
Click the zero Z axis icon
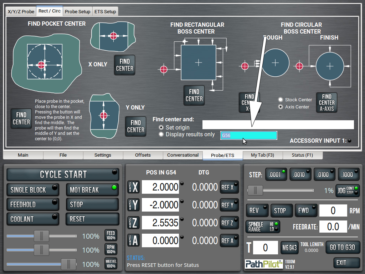click(x=134, y=223)
